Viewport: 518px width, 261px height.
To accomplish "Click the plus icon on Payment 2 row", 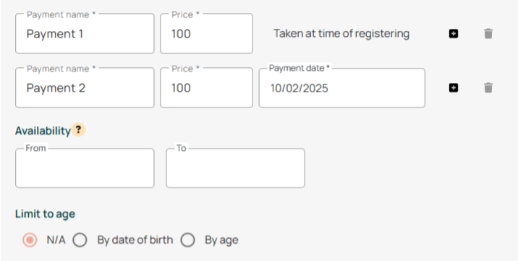I will point(453,88).
